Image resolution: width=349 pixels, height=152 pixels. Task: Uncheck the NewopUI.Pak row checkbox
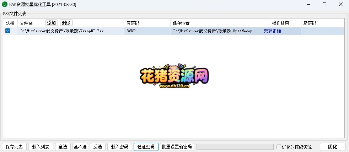pos(7,31)
